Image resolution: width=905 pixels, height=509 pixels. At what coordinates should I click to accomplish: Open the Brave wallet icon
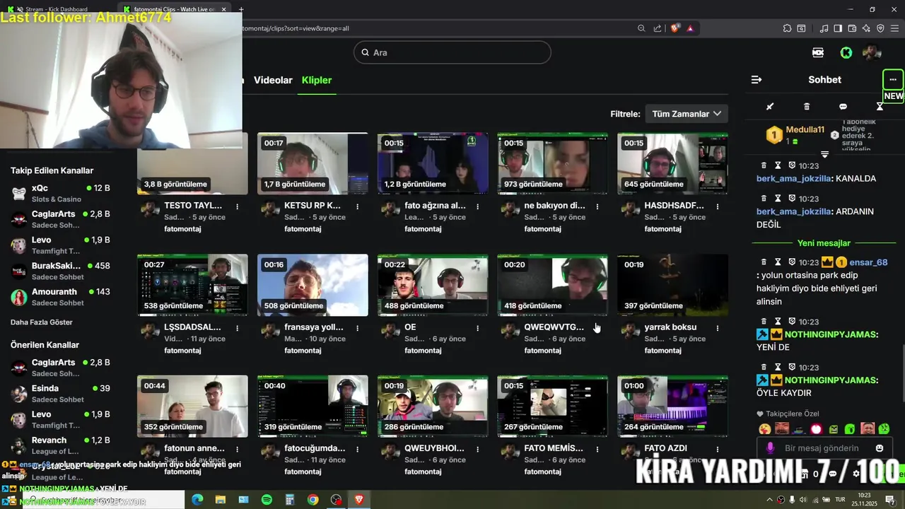tap(852, 28)
